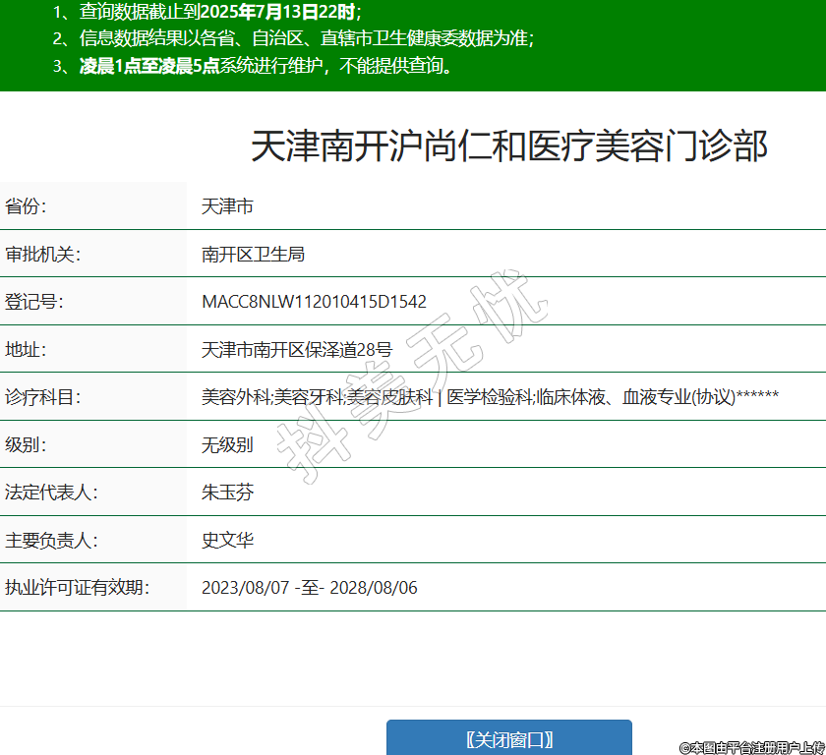The width and height of the screenshot is (826, 755).
Task: Click the 执业许可证有效期 row label
Action: click(77, 588)
